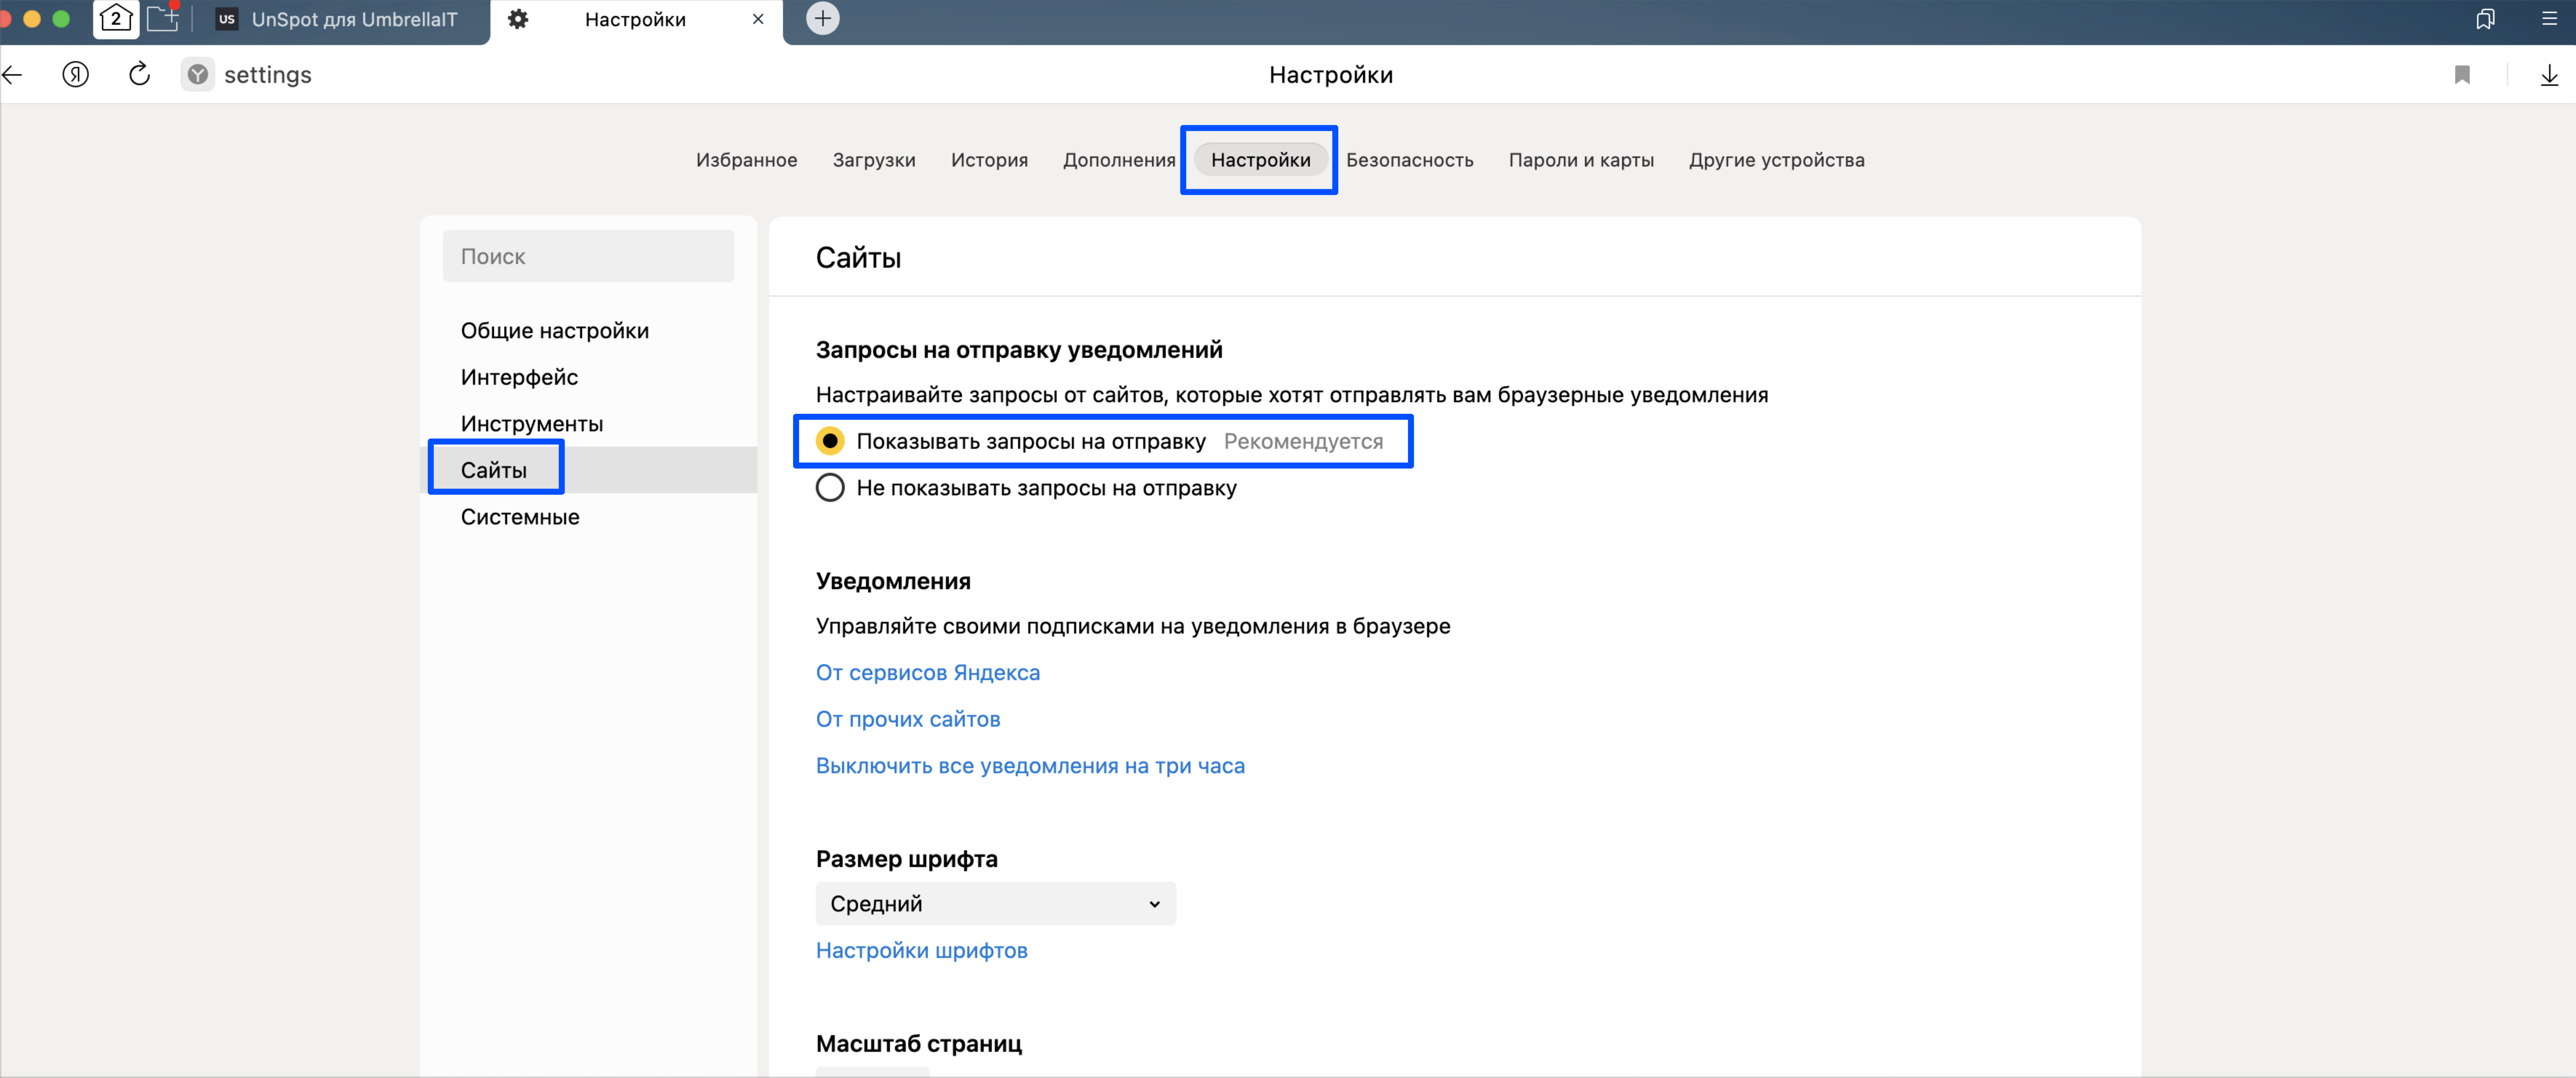Click Выключить все уведомления на три часа
The height and width of the screenshot is (1078, 2576).
1030,766
